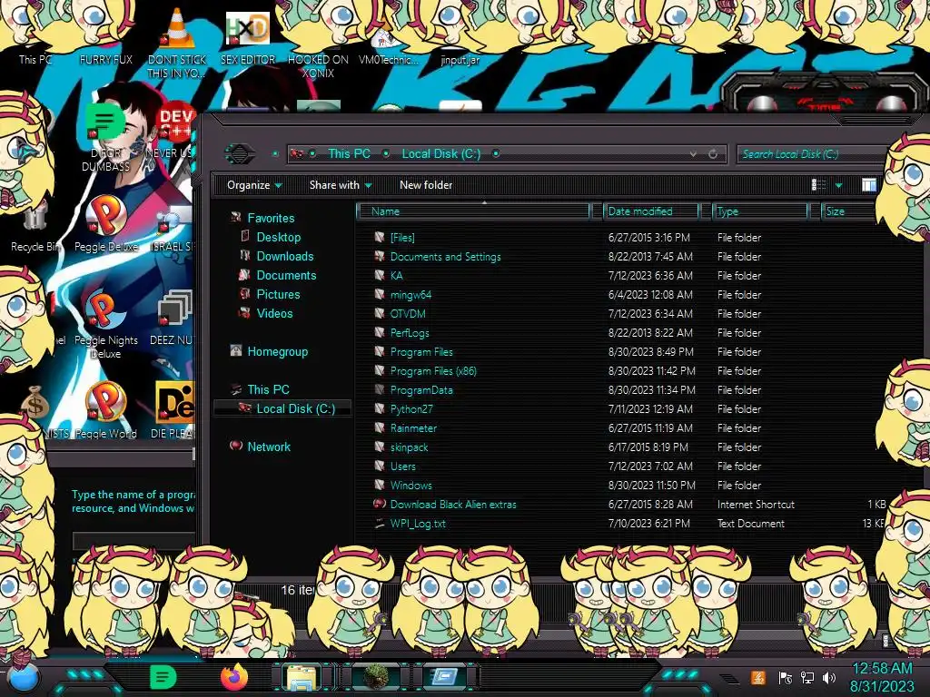Refresh the Local Disk (C:) address bar
The height and width of the screenshot is (697, 930).
(x=713, y=154)
